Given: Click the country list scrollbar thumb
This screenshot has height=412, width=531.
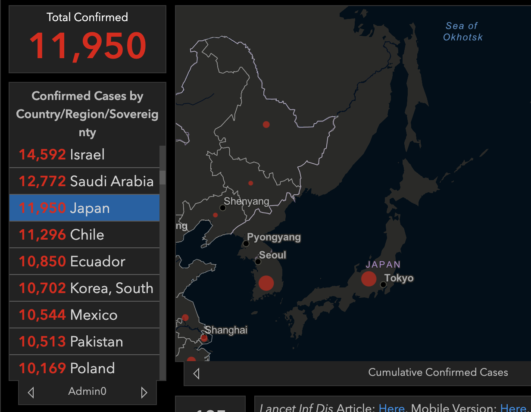Looking at the screenshot, I should coord(162,177).
